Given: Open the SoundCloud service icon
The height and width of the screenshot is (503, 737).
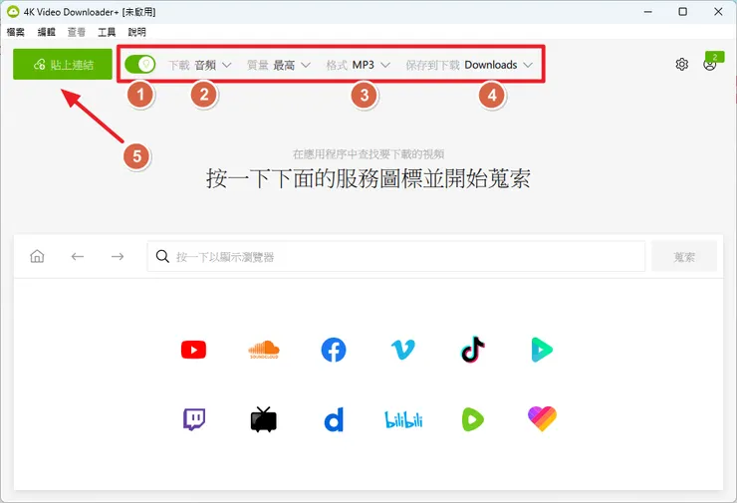Looking at the screenshot, I should tap(264, 350).
